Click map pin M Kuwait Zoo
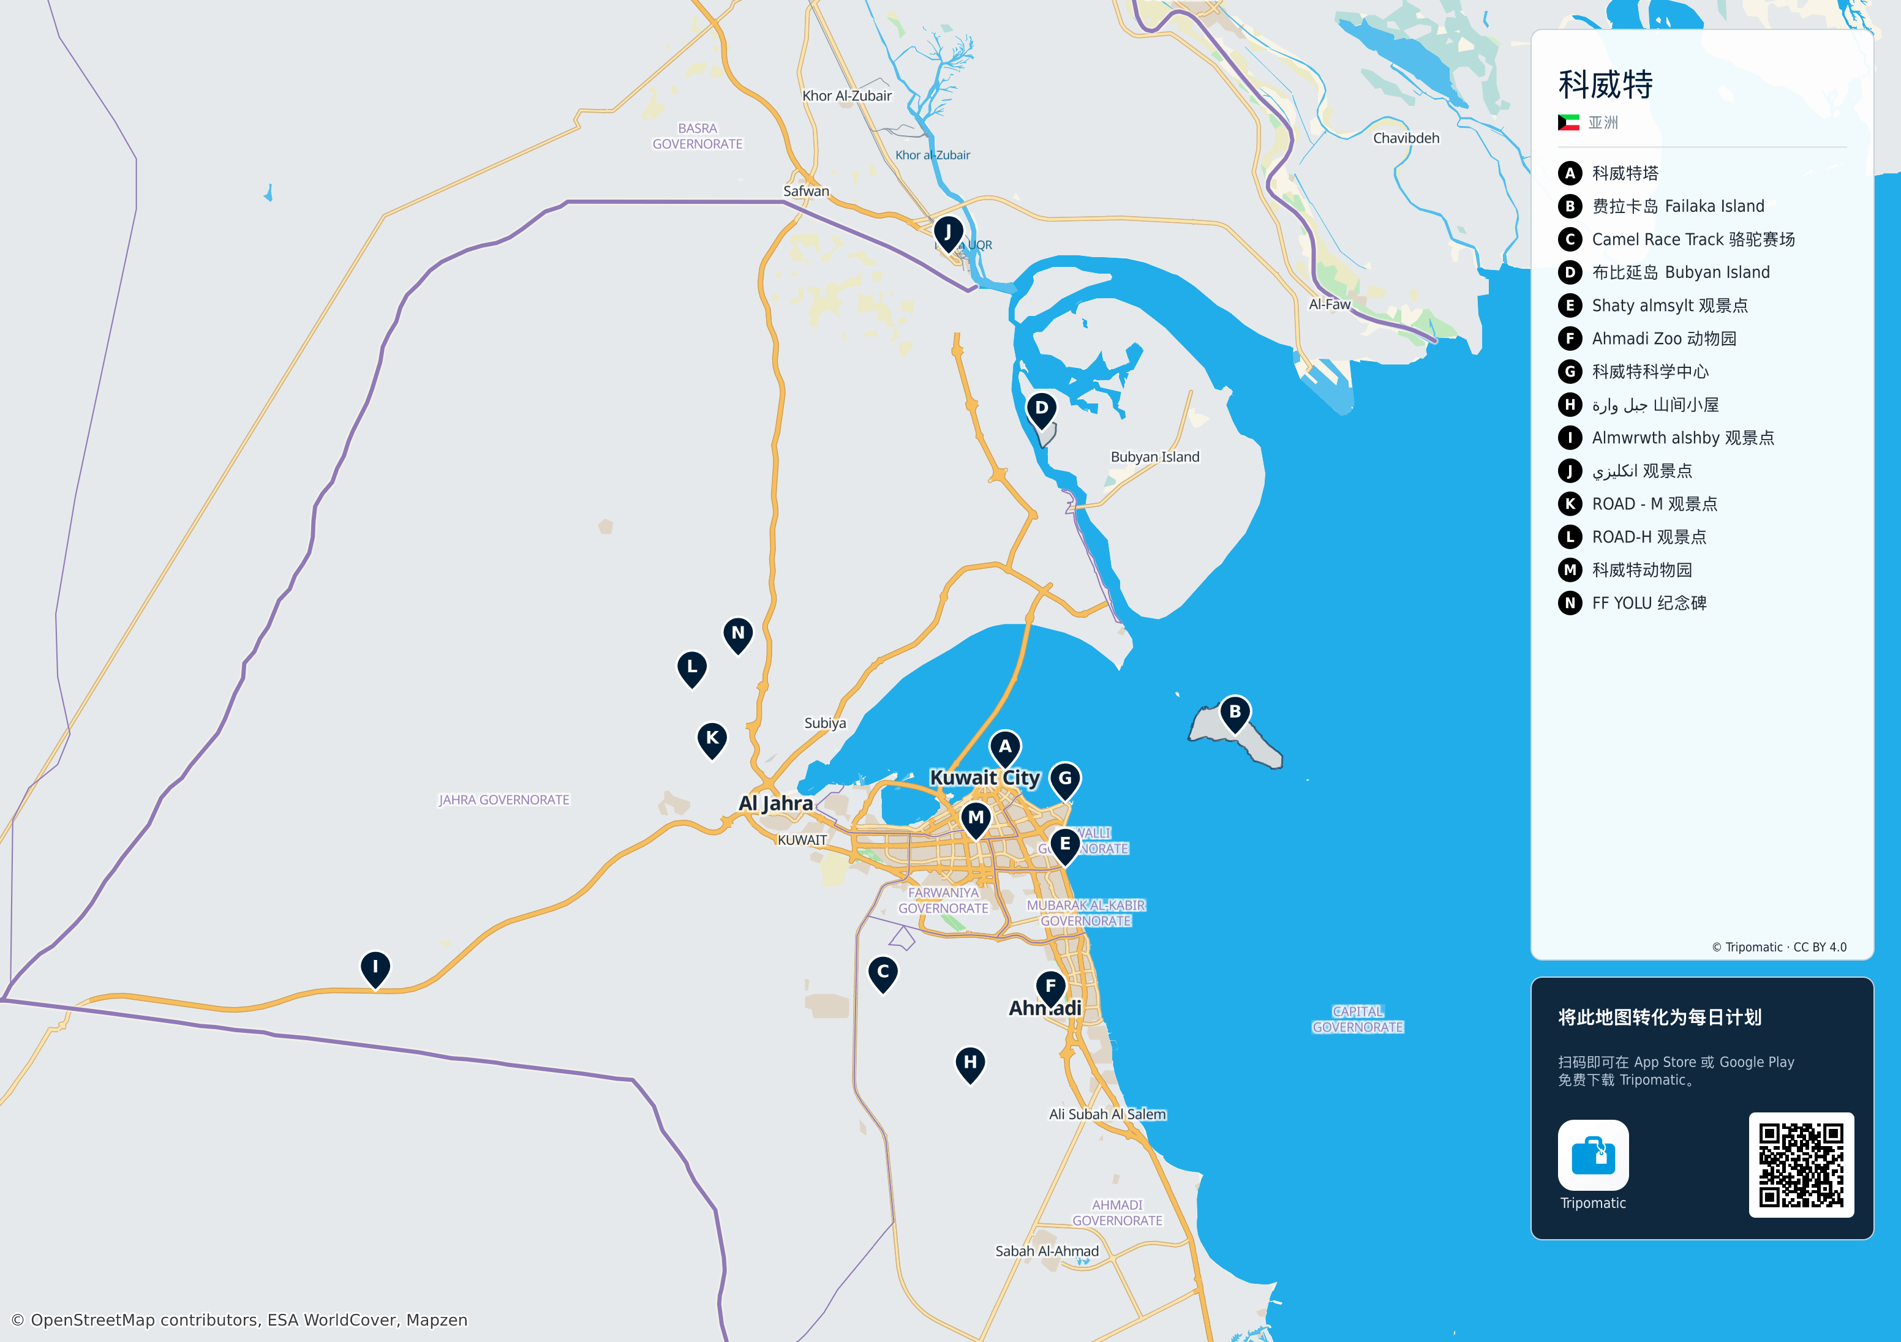The image size is (1901, 1342). pos(976,820)
